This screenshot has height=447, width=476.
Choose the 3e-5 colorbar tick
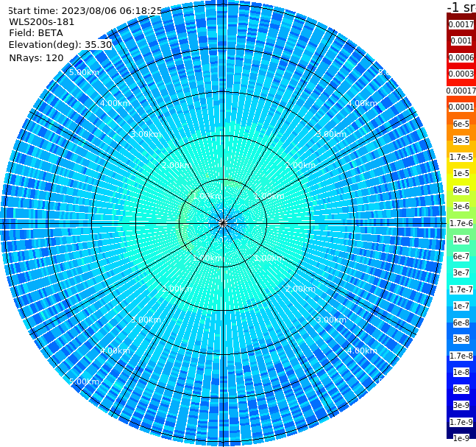click(x=461, y=140)
